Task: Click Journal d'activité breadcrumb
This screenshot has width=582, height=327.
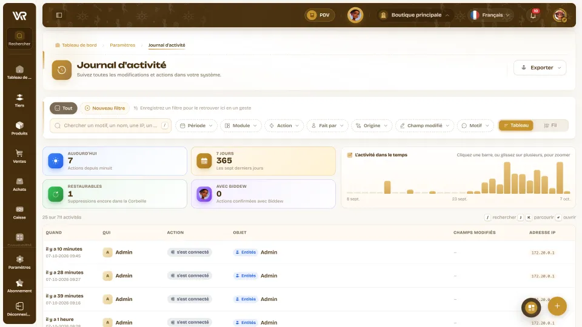Action: pyautogui.click(x=167, y=45)
